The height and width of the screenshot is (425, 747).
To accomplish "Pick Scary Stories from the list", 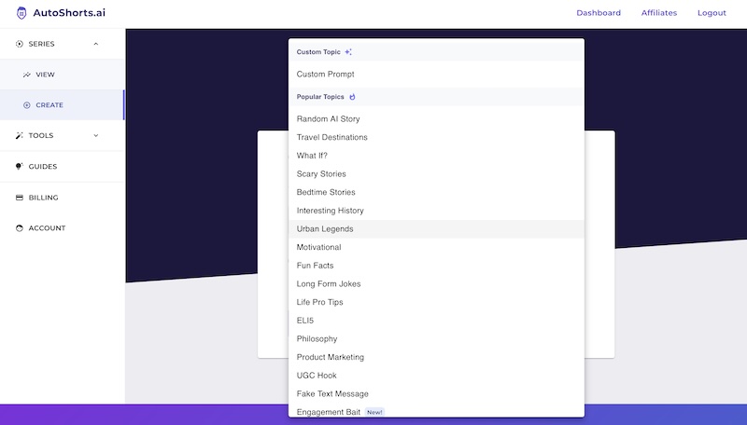I will [436, 174].
